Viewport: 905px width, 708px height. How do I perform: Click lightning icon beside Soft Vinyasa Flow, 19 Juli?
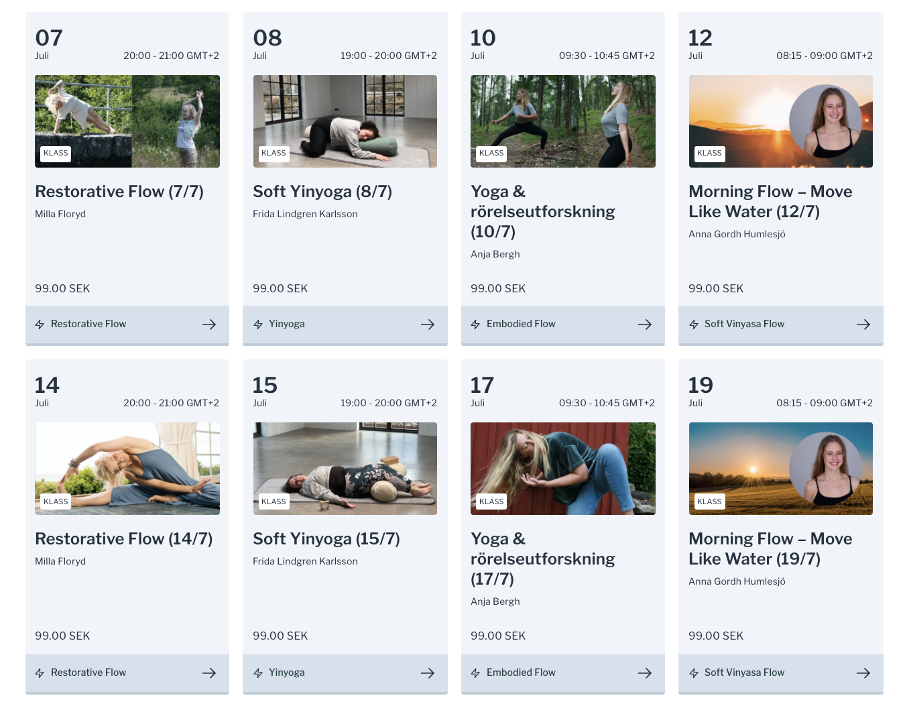point(694,673)
